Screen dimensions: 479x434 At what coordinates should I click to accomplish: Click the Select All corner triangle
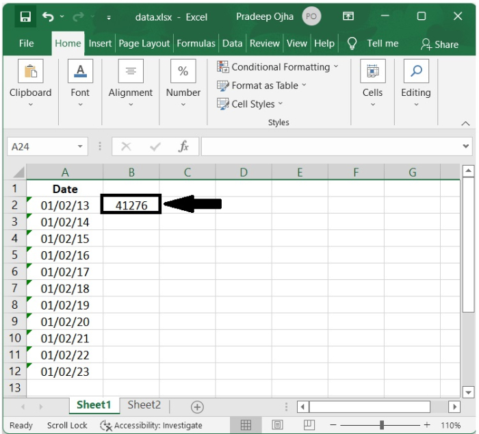(x=18, y=172)
